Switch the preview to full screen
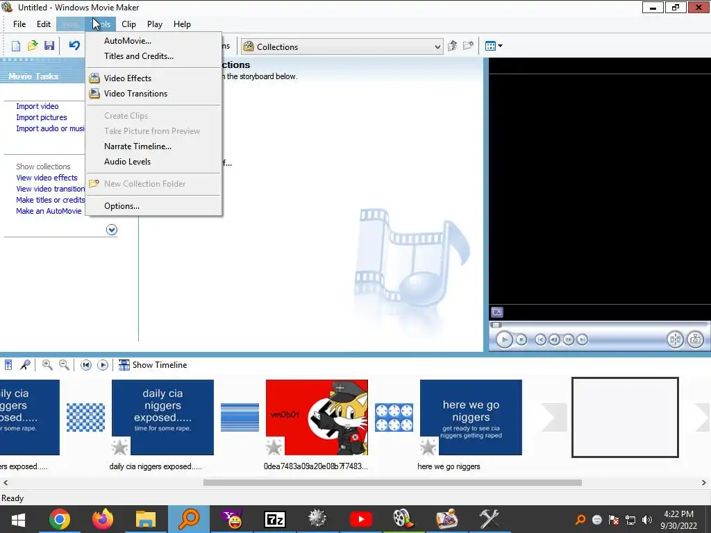 (x=497, y=312)
